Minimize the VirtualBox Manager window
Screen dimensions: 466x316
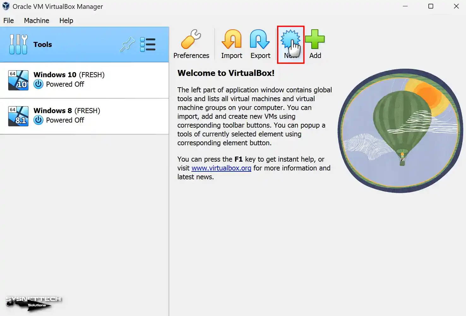[x=405, y=6]
